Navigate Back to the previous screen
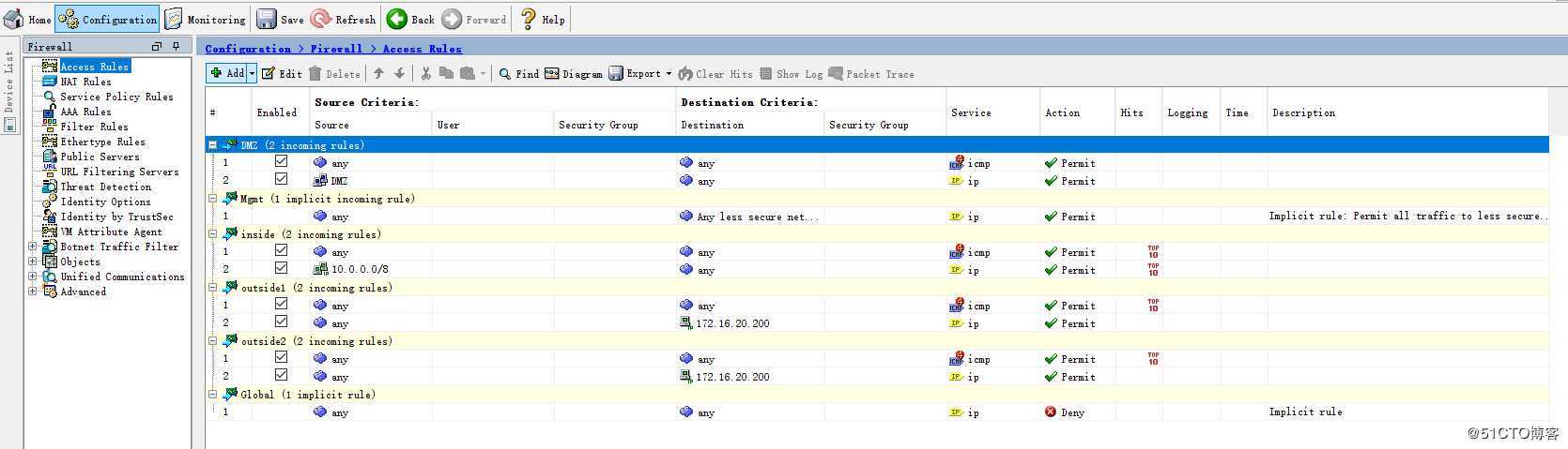Screen dimensions: 1568x449 (411, 19)
